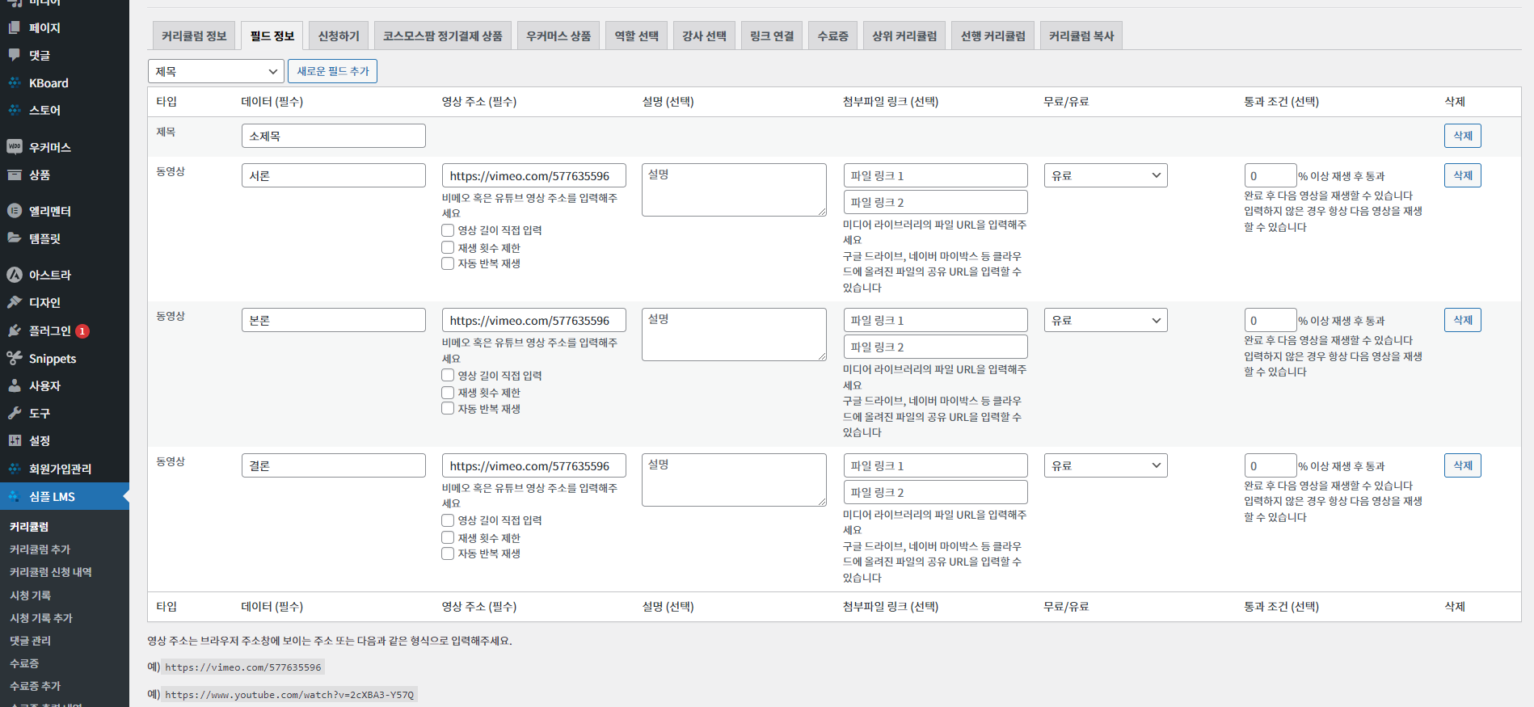Click pass percentage field in 결론 row
Image resolution: width=1534 pixels, height=707 pixels.
coord(1271,465)
